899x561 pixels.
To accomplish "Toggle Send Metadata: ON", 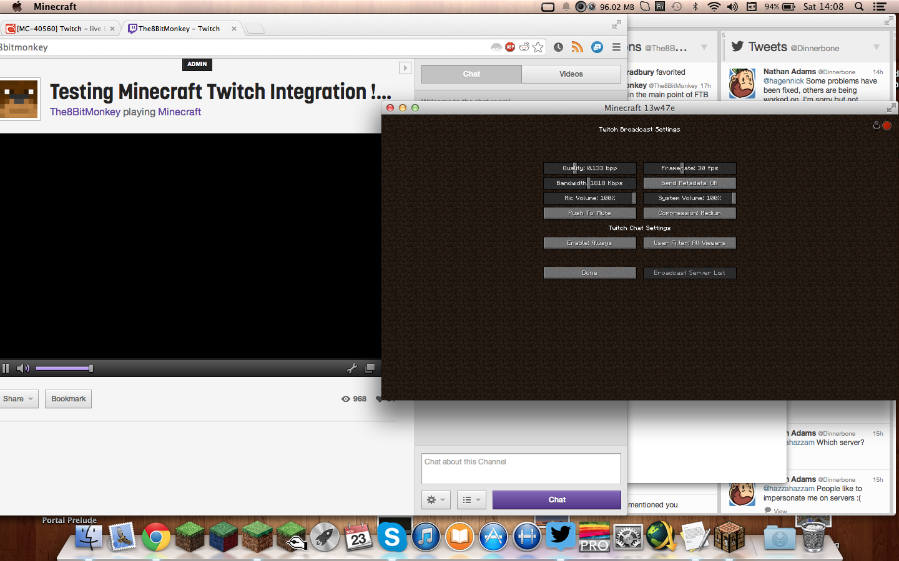I will tap(690, 183).
